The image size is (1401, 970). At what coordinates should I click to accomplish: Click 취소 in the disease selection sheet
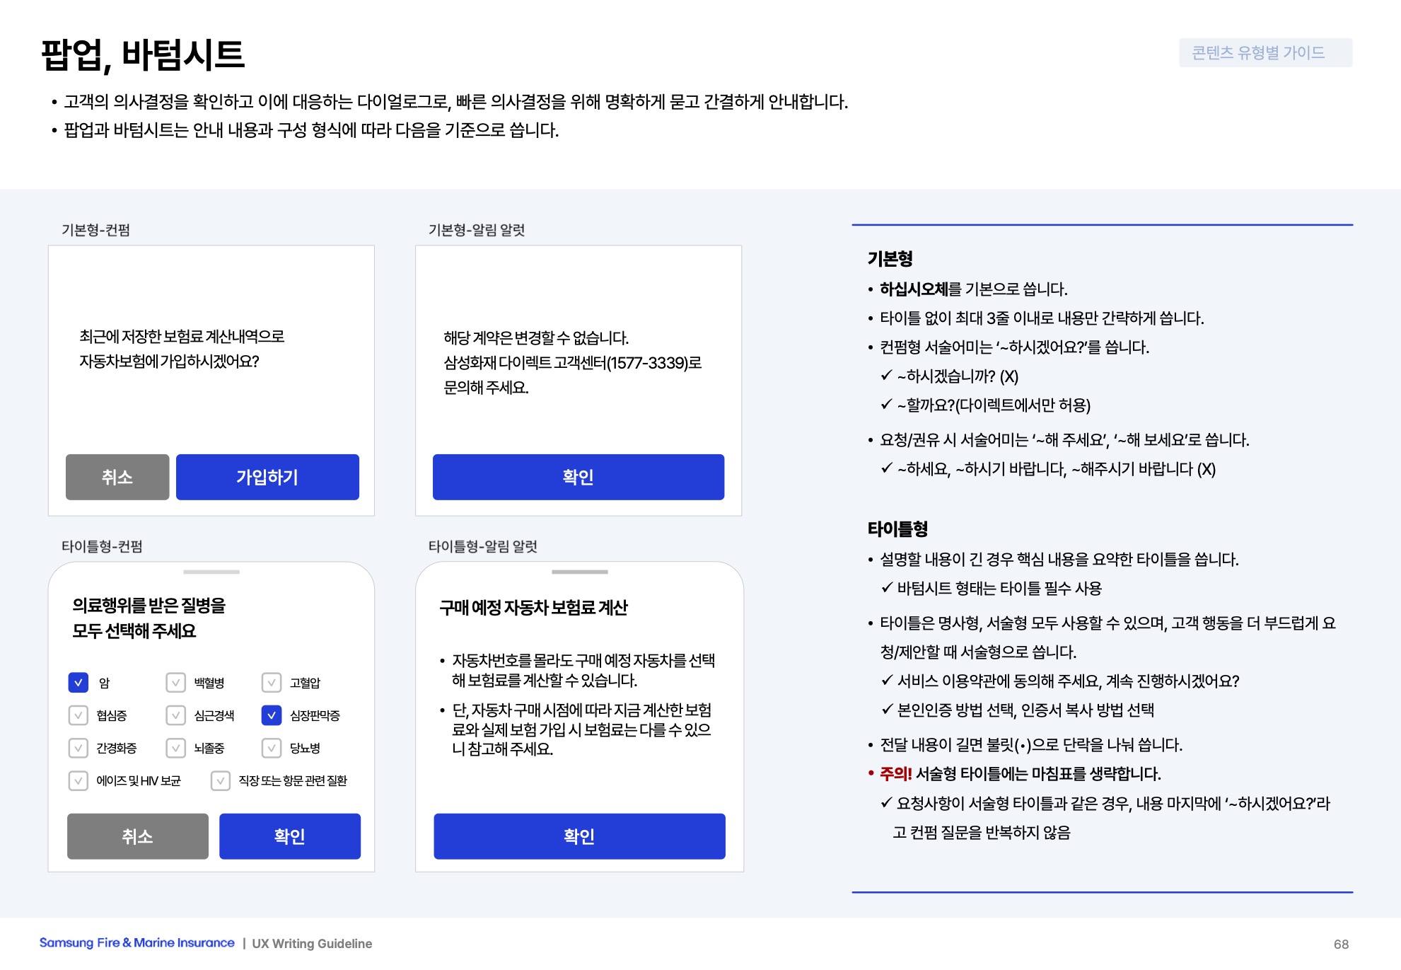pyautogui.click(x=137, y=836)
